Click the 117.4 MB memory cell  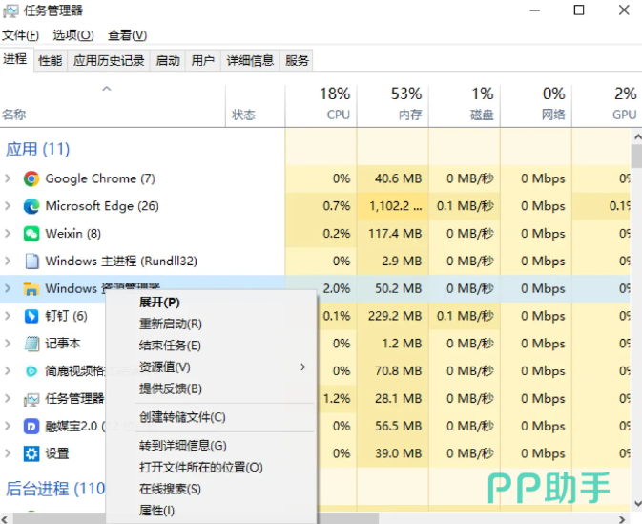coord(395,234)
